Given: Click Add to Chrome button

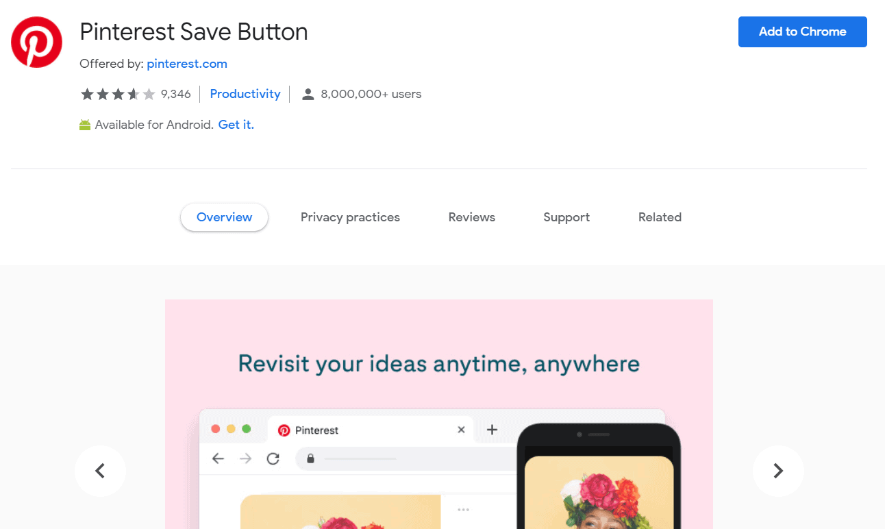Looking at the screenshot, I should pos(803,32).
